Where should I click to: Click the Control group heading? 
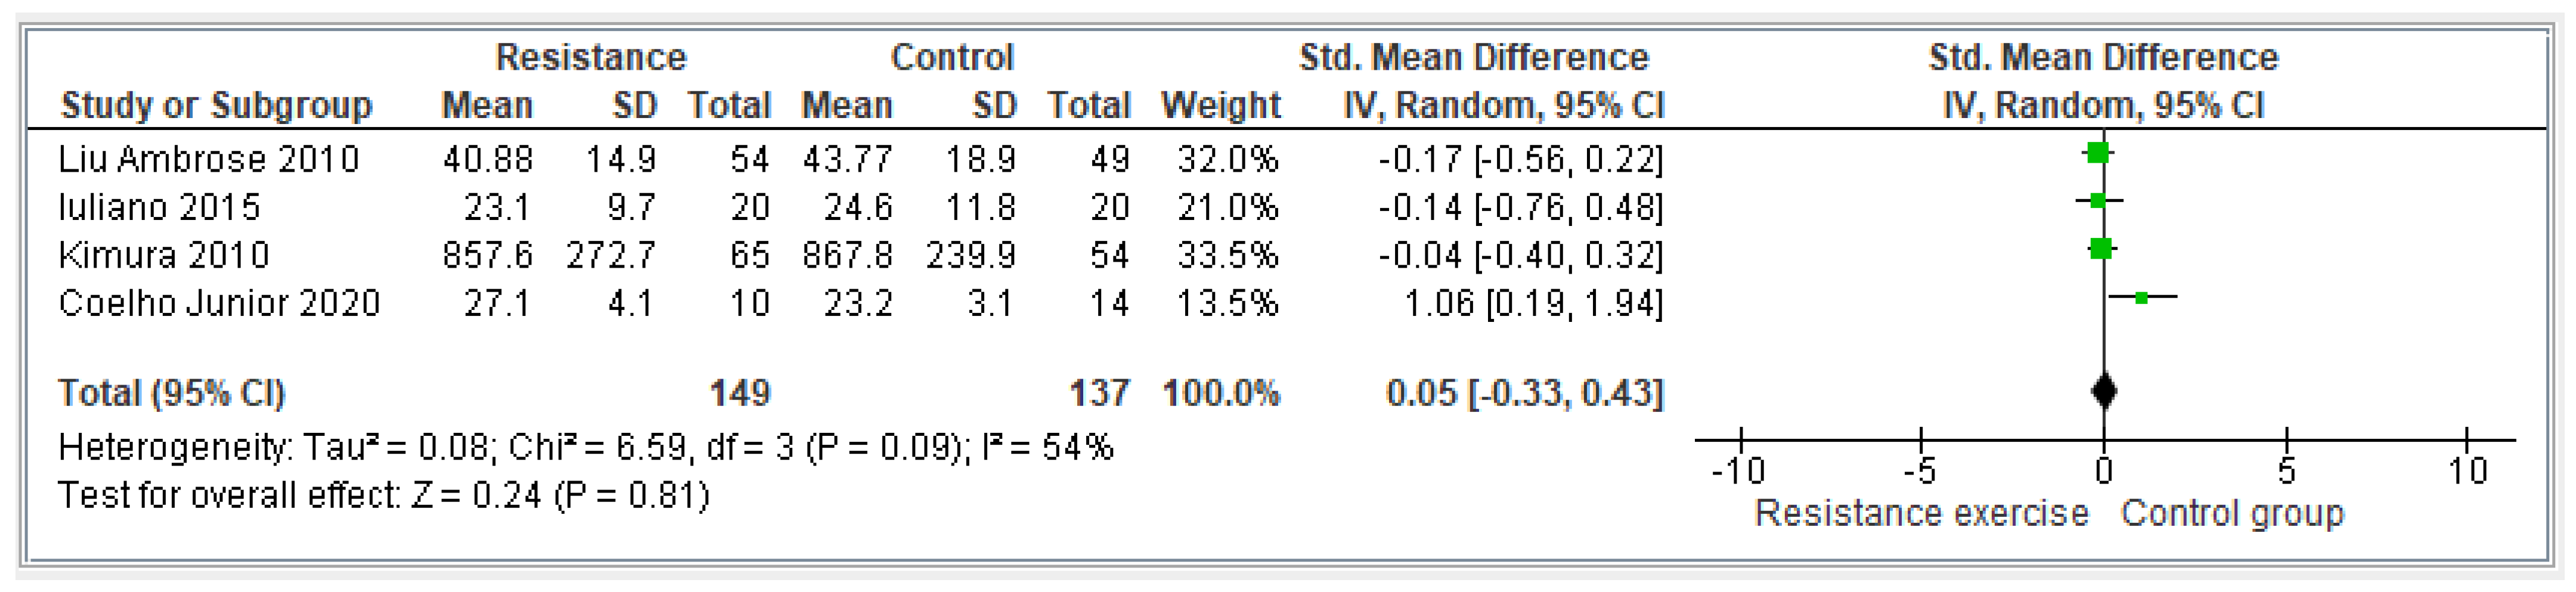pos(952,57)
